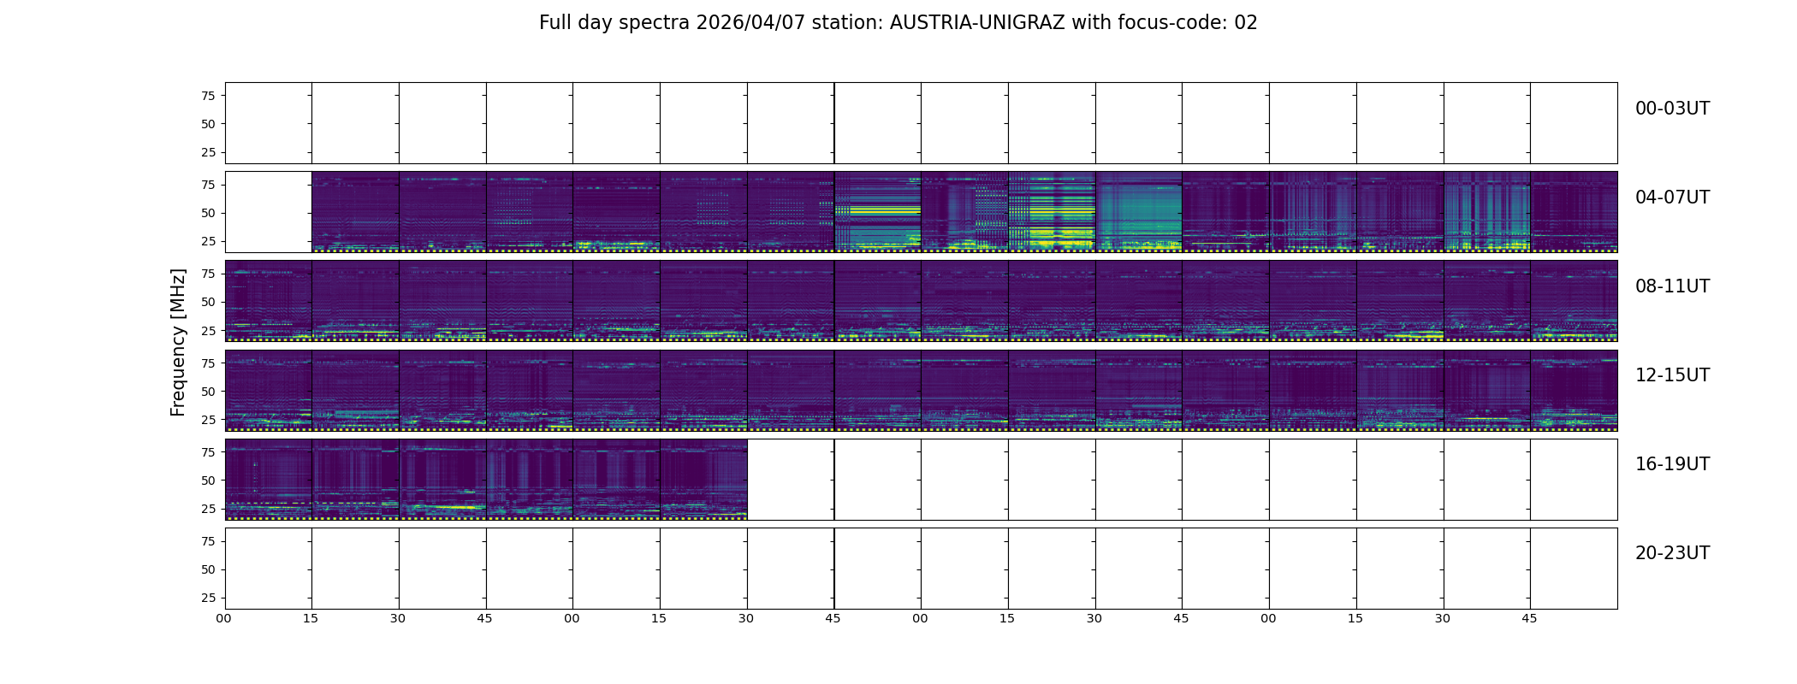Click the 75 tick label on the 00-03UT row
This screenshot has width=1797, height=684.
click(208, 96)
